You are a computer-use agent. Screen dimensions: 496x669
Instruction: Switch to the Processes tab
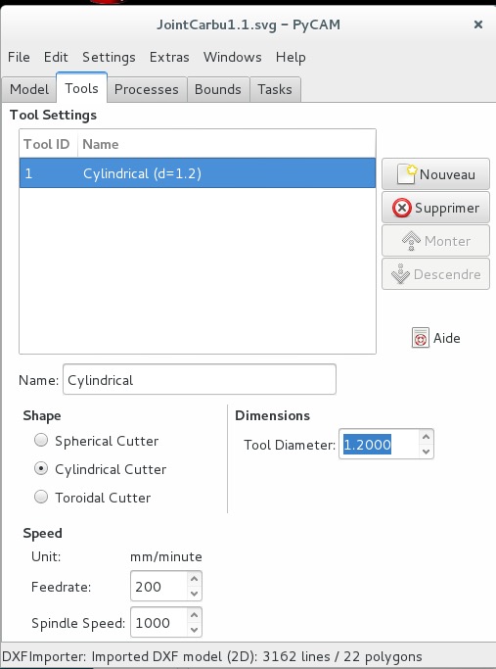tap(147, 89)
